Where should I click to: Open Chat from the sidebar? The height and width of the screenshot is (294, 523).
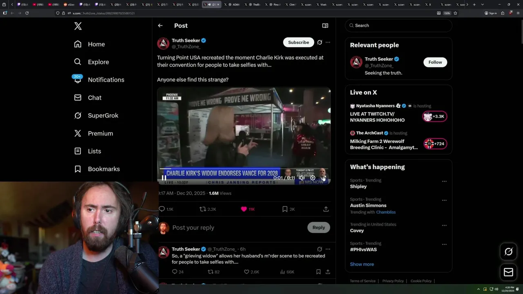pyautogui.click(x=87, y=98)
